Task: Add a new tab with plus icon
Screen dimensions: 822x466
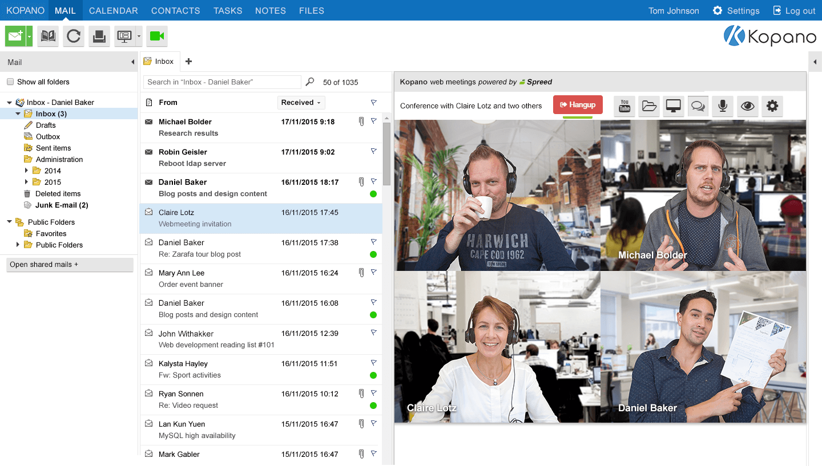Action: [x=189, y=62]
